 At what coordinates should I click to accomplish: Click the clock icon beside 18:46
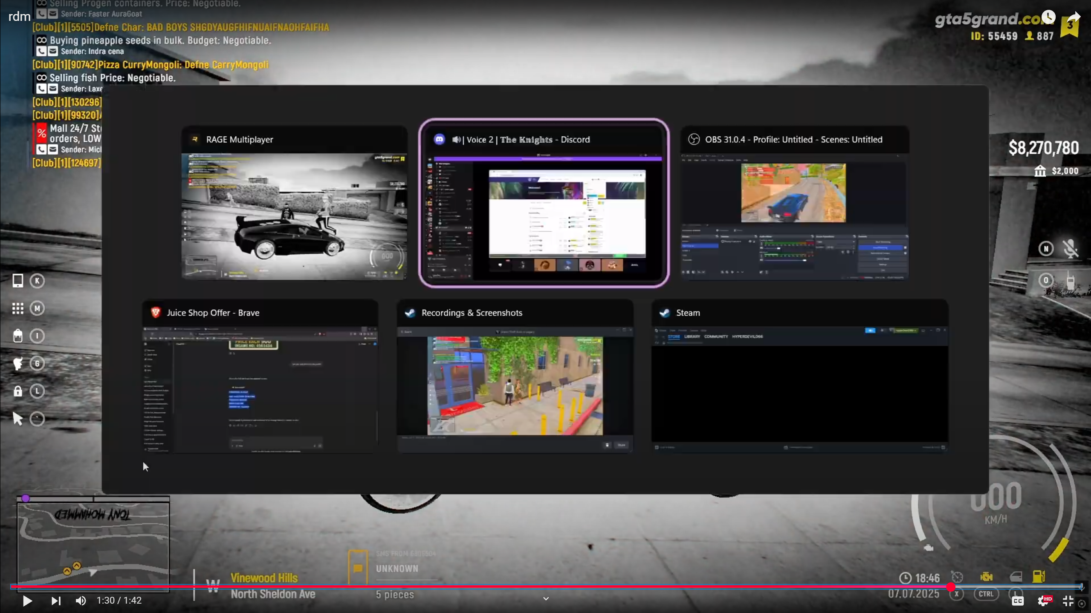tap(905, 578)
